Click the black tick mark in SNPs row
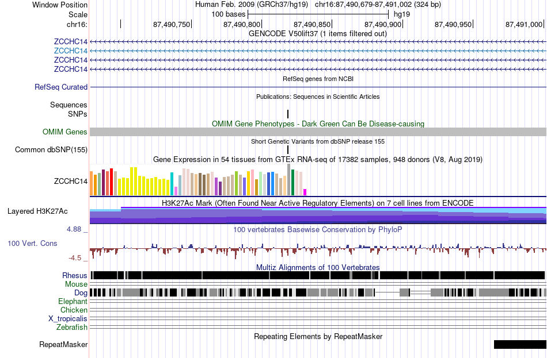The height and width of the screenshot is (358, 547). click(x=288, y=114)
